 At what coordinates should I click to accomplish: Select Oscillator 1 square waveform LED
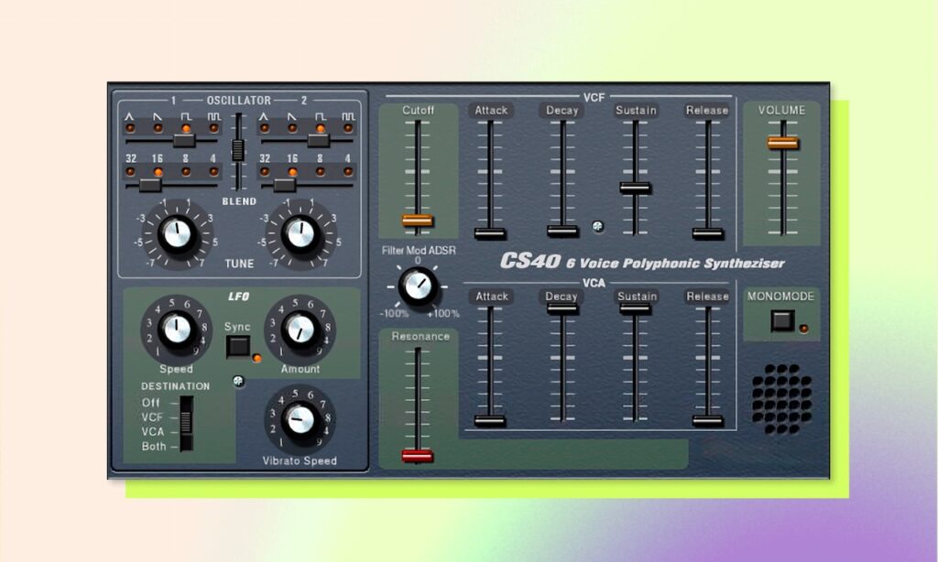(186, 128)
